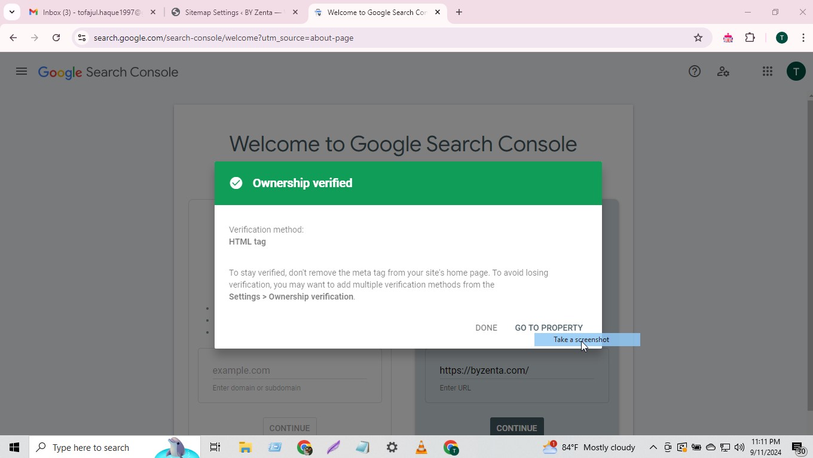Bookmark this page with star icon

point(698,38)
